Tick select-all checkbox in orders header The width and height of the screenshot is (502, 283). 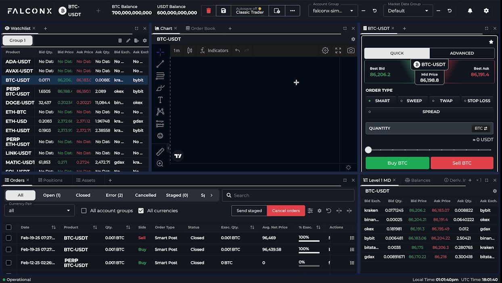8,227
